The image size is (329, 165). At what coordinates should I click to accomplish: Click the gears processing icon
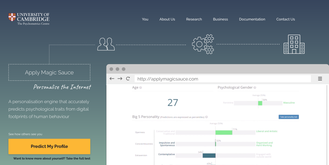click(x=203, y=44)
